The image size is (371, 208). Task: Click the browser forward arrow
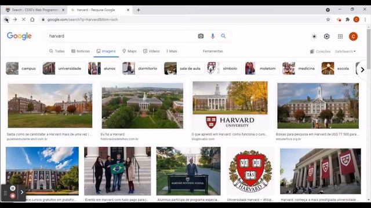(15, 20)
